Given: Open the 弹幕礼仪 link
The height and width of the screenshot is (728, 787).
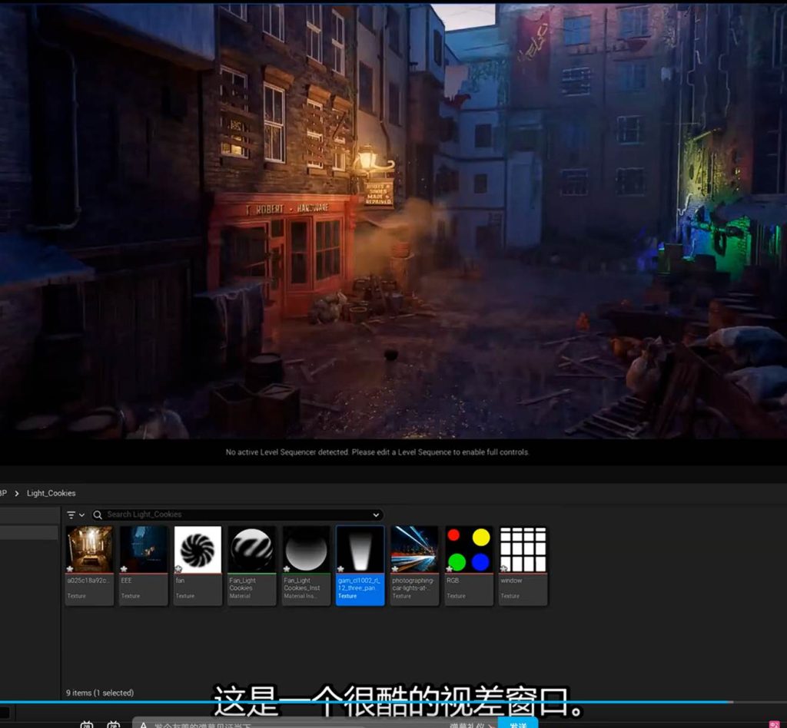Looking at the screenshot, I should (x=470, y=725).
